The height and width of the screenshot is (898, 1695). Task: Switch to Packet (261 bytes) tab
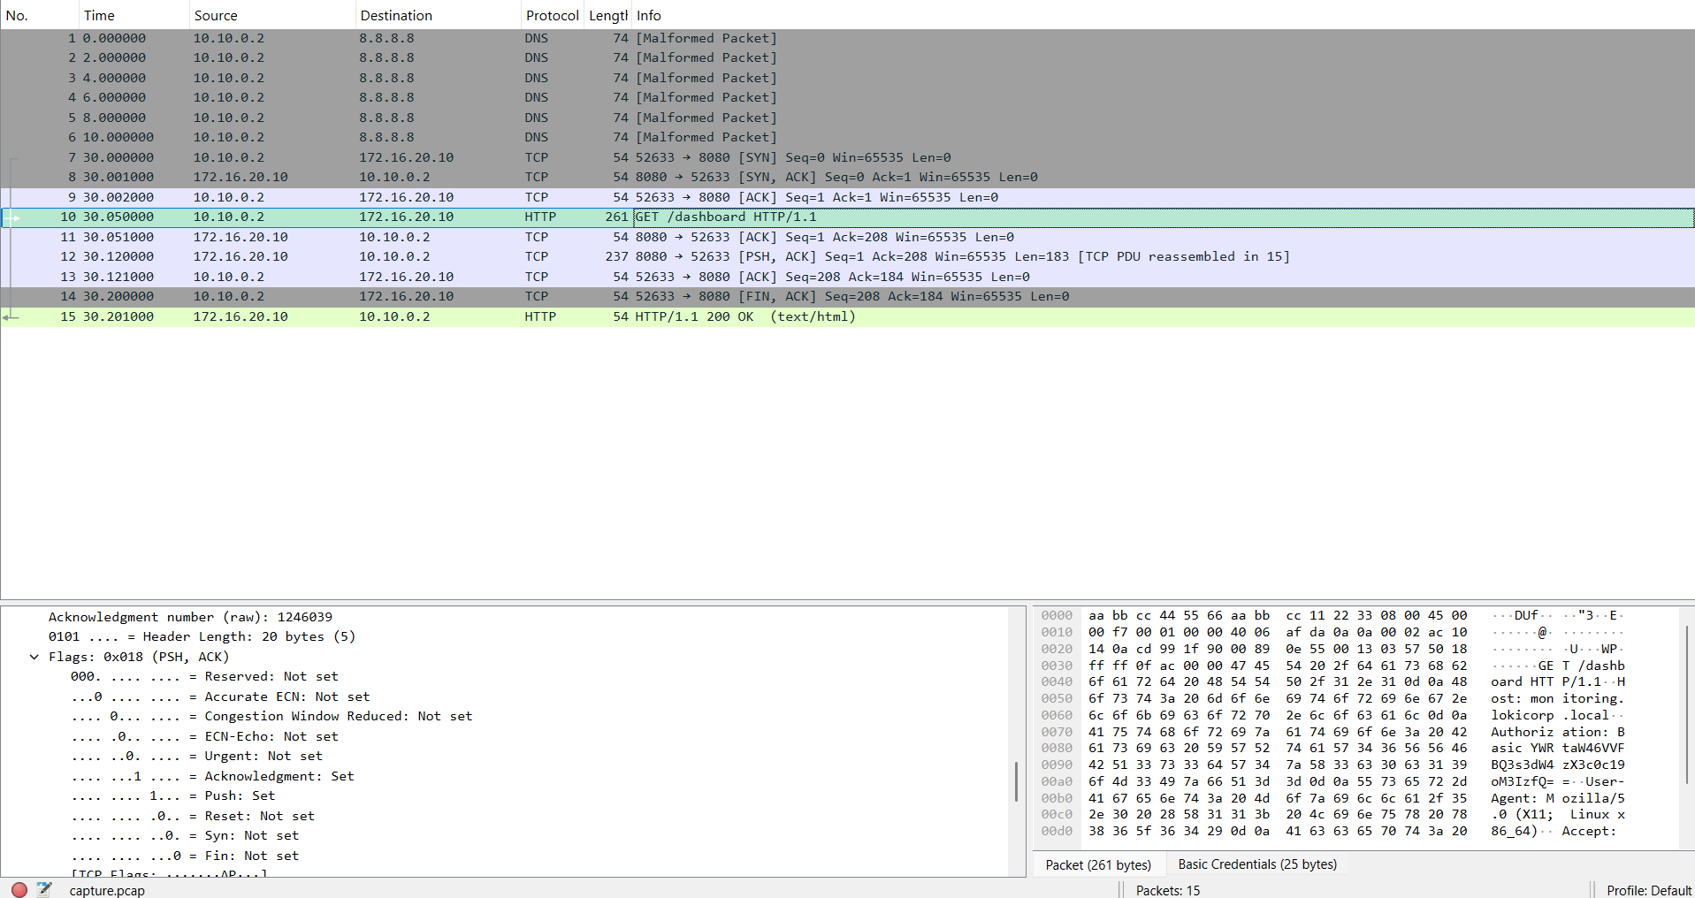click(x=1098, y=864)
